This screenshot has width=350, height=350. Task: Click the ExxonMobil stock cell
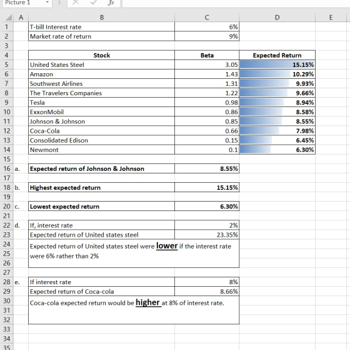click(101, 112)
